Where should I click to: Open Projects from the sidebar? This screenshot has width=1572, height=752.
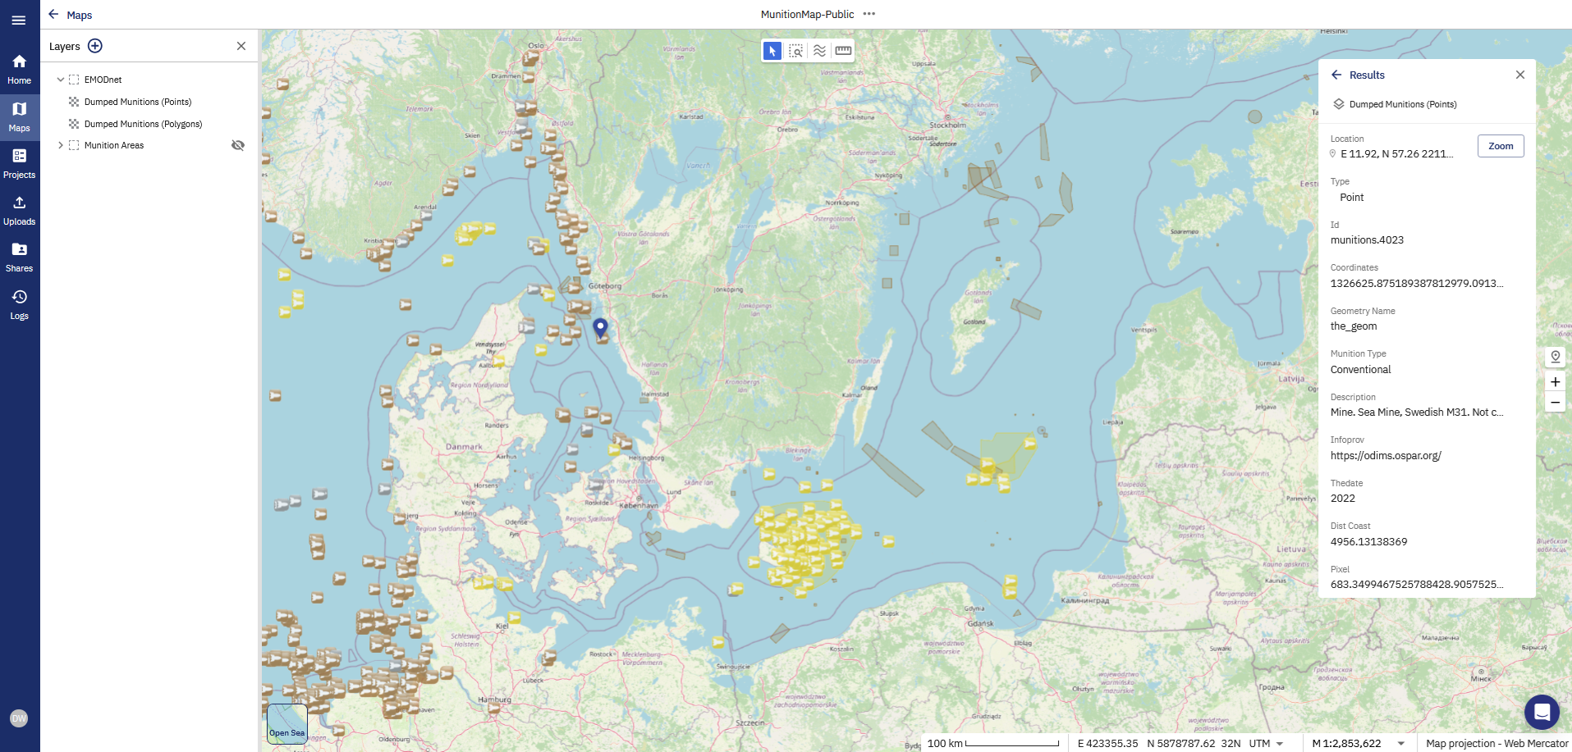pos(20,163)
